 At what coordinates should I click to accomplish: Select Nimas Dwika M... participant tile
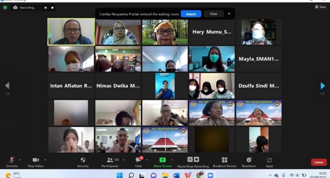click(118, 86)
